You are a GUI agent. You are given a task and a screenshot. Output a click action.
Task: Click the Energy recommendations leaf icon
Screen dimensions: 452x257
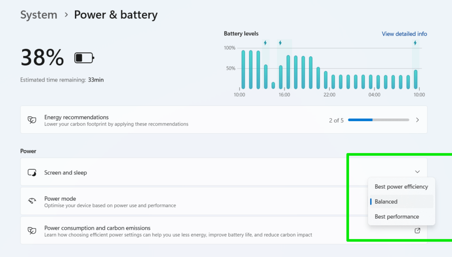coord(31,119)
